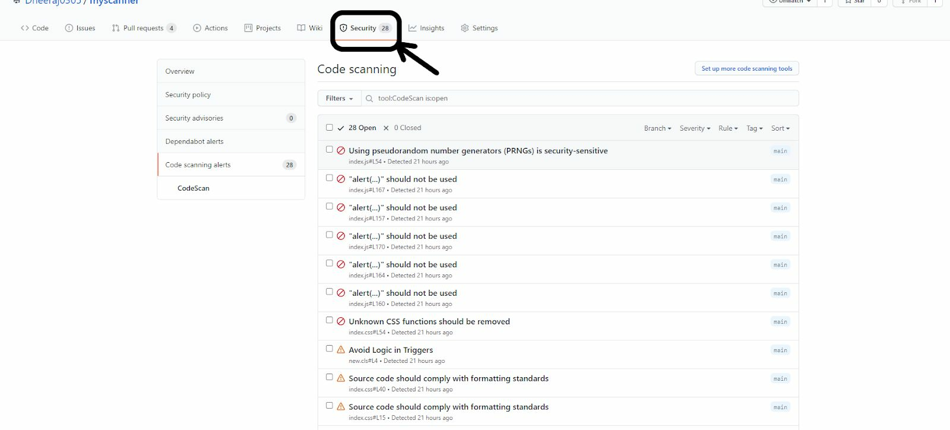Open Unknown CSS functions should be removed alert

tap(429, 321)
